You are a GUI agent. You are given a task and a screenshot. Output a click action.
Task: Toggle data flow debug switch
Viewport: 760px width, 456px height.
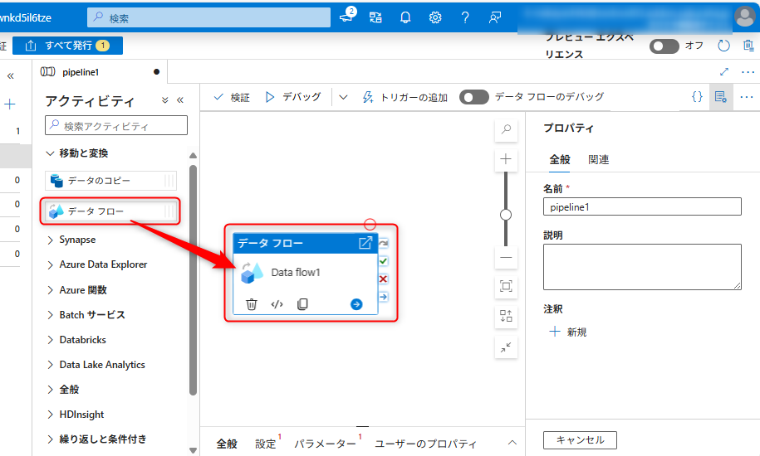point(474,97)
